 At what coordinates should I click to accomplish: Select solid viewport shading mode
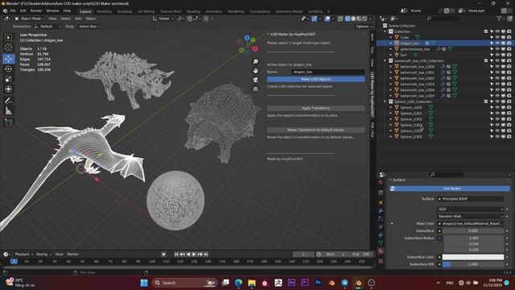pyautogui.click(x=353, y=19)
